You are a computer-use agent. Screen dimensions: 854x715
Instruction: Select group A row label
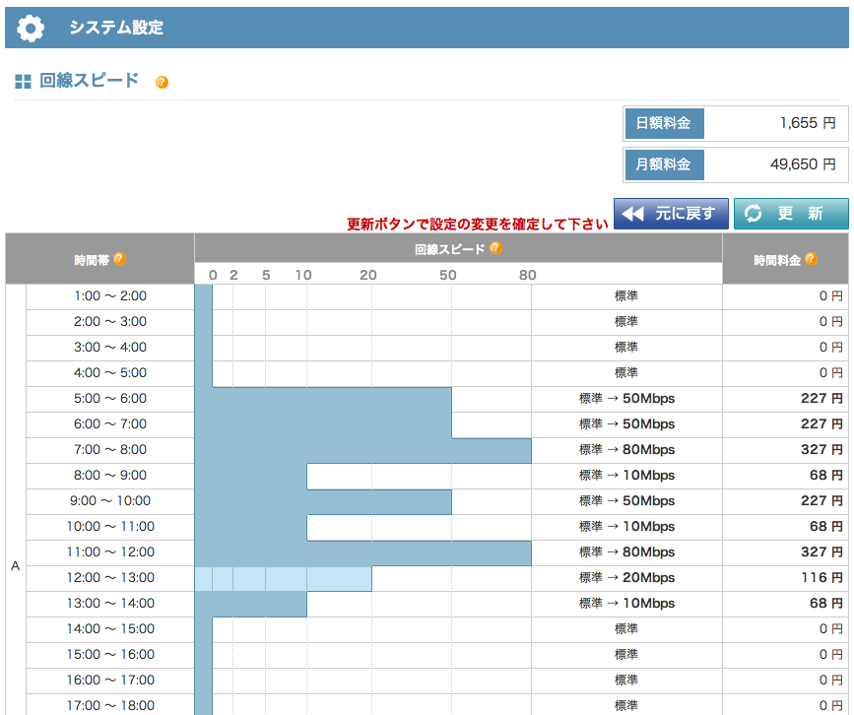[x=15, y=566]
